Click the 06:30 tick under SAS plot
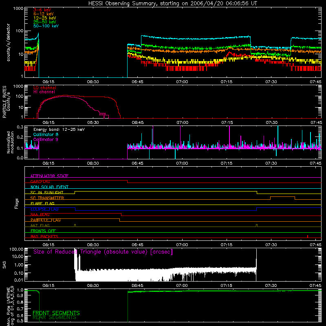326x326 pixels. tap(93, 286)
